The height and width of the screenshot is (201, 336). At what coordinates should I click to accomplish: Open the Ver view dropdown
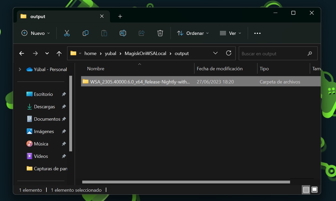(230, 33)
